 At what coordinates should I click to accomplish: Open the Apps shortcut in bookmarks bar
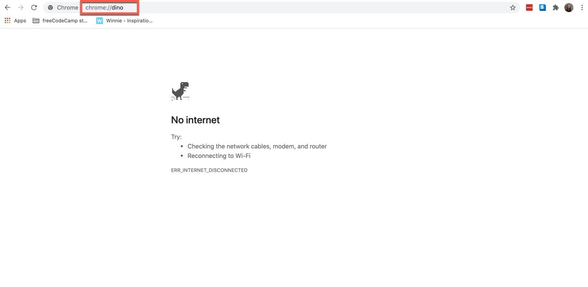15,21
